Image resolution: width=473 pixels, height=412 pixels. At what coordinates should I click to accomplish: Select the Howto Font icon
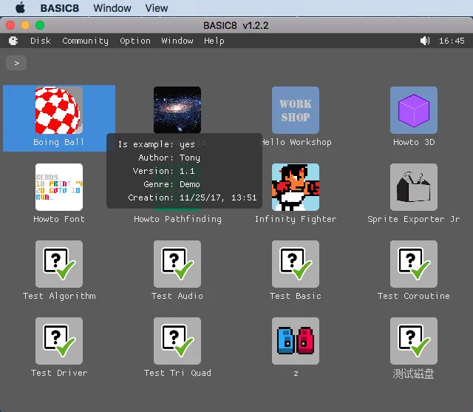point(59,187)
